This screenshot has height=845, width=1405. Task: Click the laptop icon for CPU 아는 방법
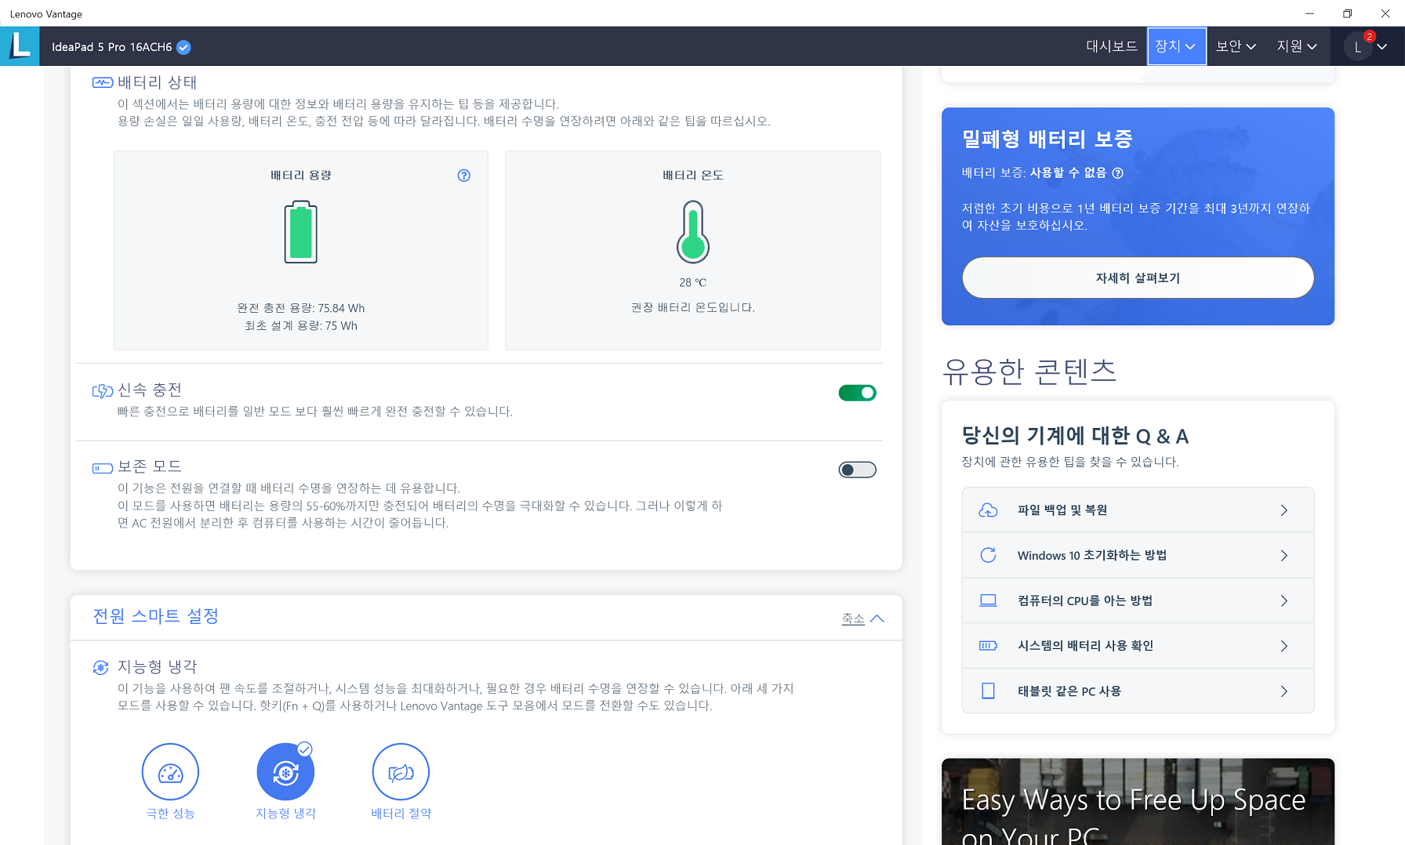[x=988, y=600]
